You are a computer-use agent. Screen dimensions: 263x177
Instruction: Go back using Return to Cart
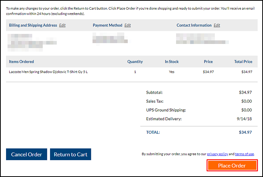(x=71, y=154)
